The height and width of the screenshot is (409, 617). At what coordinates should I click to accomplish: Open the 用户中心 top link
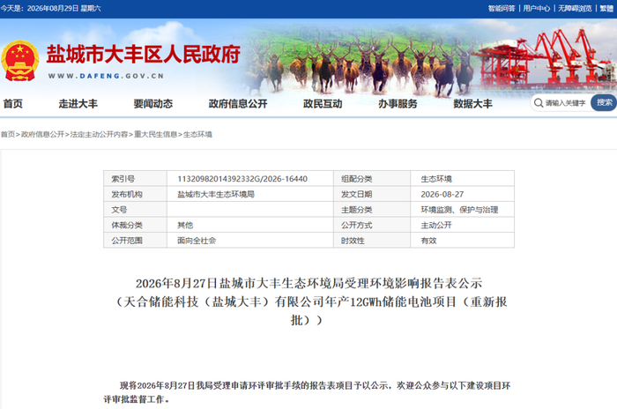(536, 8)
